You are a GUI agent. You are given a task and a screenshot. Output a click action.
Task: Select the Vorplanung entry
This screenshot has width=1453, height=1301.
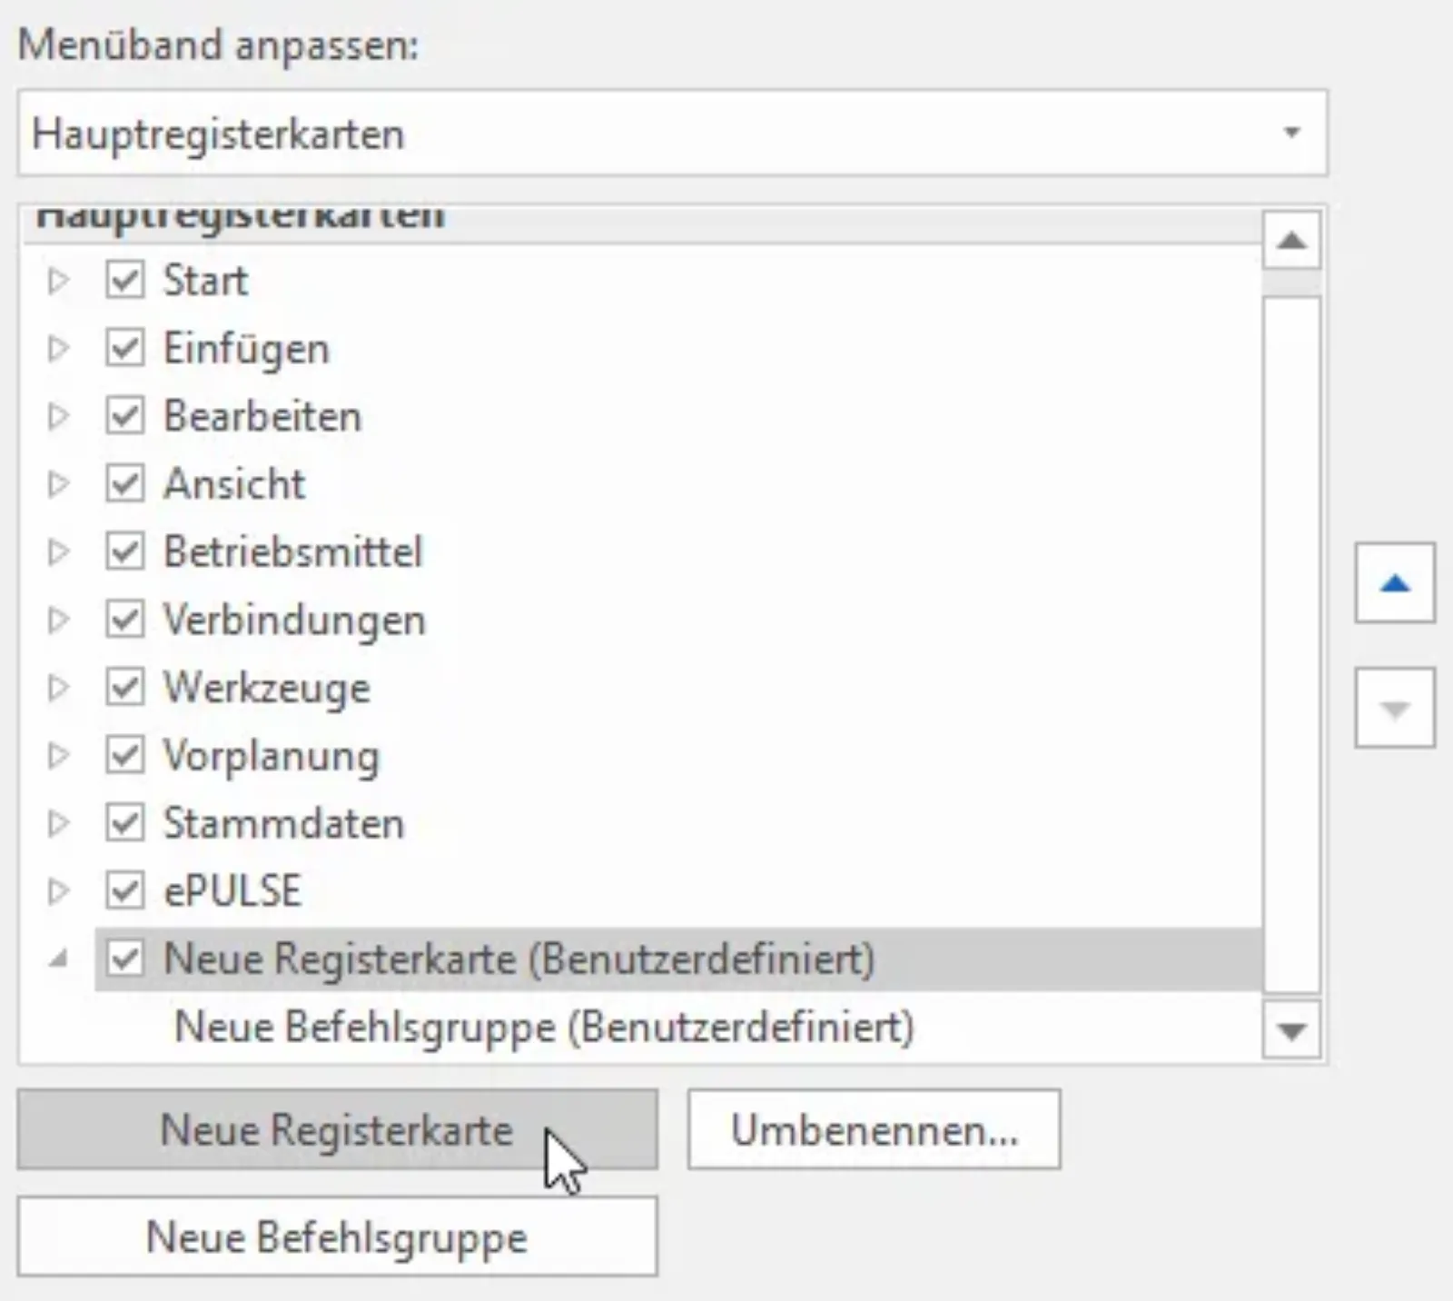(271, 756)
